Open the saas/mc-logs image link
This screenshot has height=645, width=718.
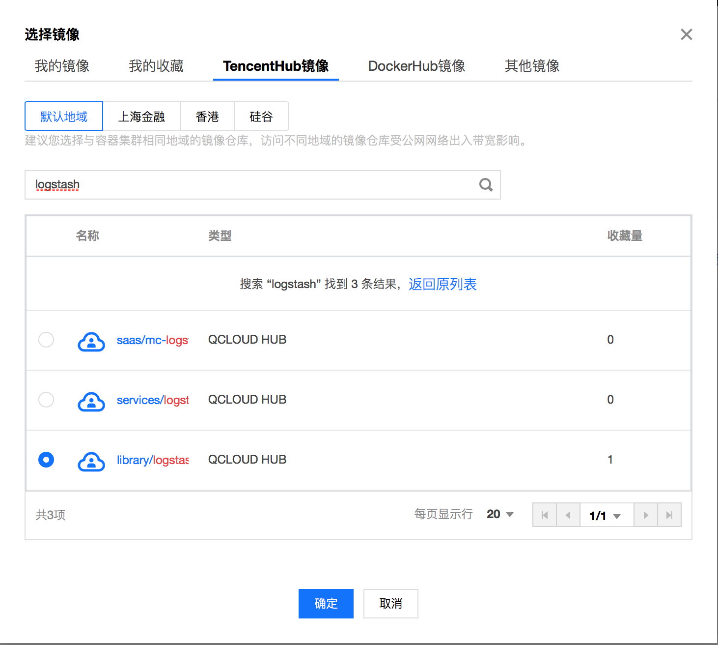(153, 340)
